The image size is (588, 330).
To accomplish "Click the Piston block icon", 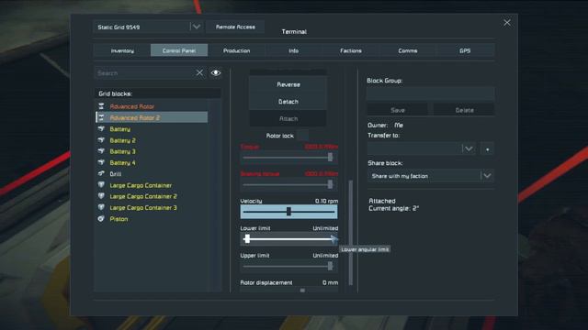I will tap(101, 218).
